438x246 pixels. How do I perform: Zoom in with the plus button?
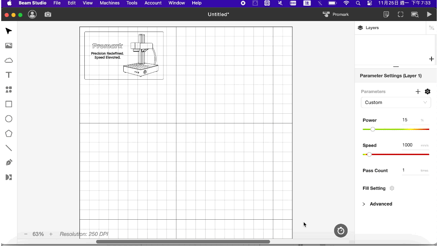[51, 234]
